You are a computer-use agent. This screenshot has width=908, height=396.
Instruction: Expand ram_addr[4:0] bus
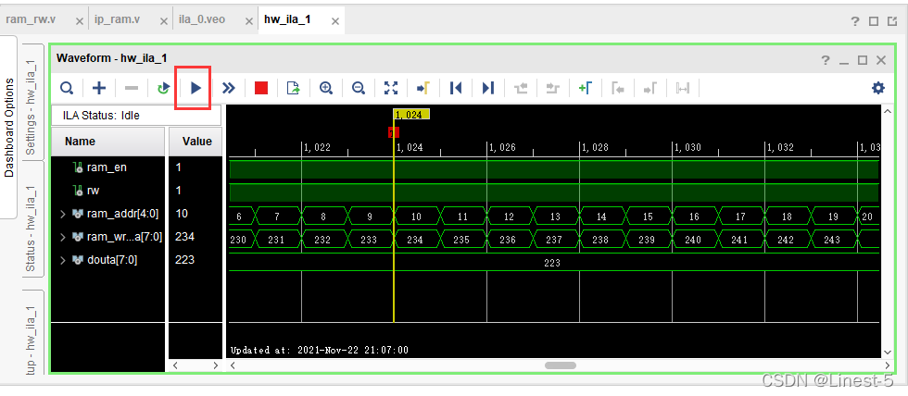pos(63,214)
